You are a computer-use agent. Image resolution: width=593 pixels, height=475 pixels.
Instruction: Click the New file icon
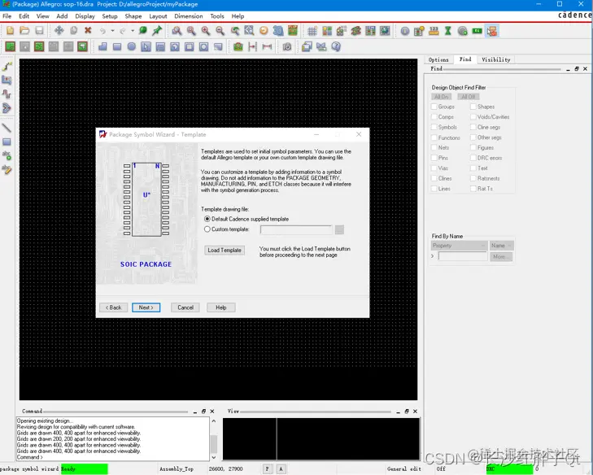point(11,31)
